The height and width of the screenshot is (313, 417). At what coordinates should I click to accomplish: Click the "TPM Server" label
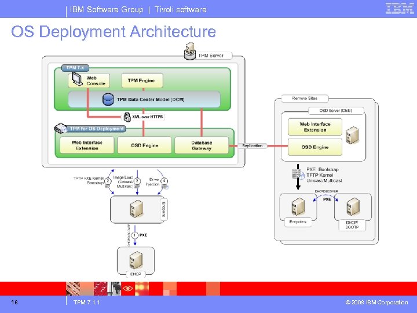click(211, 56)
